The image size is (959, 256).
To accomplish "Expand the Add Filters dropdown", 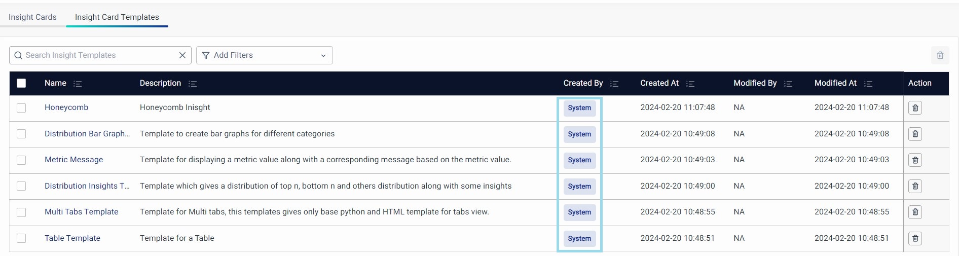I will (264, 55).
